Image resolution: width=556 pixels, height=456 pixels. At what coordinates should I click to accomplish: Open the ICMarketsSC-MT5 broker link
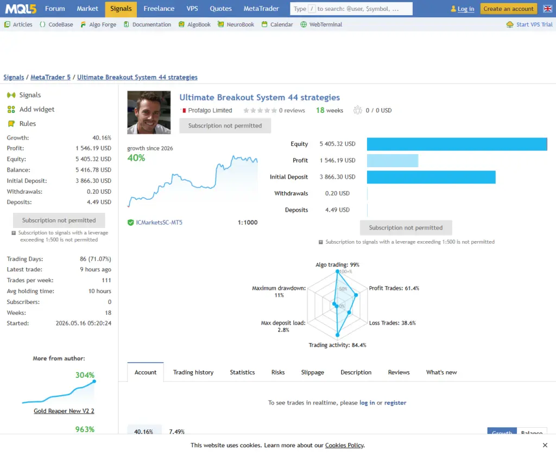pyautogui.click(x=159, y=223)
